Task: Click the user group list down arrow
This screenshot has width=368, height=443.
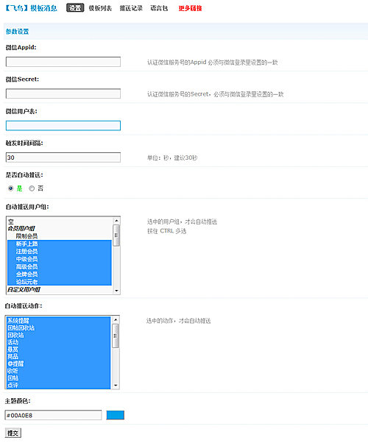Action: [116, 291]
